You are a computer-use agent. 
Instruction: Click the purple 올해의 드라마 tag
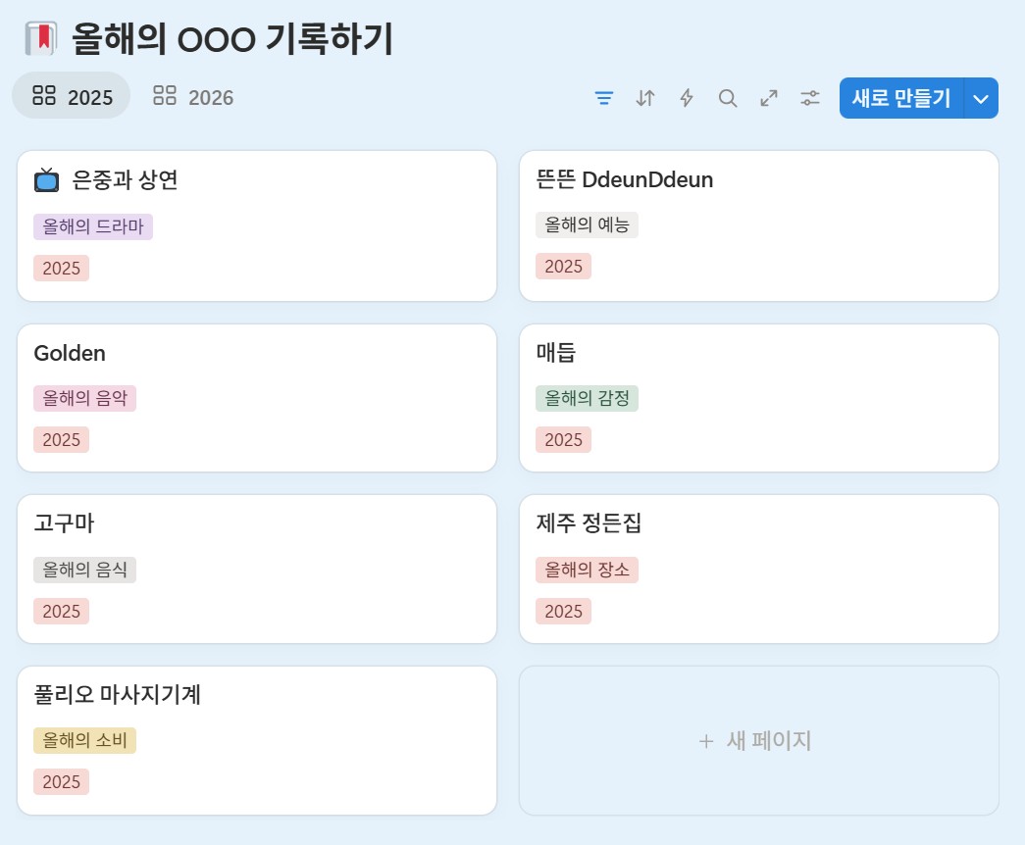93,226
